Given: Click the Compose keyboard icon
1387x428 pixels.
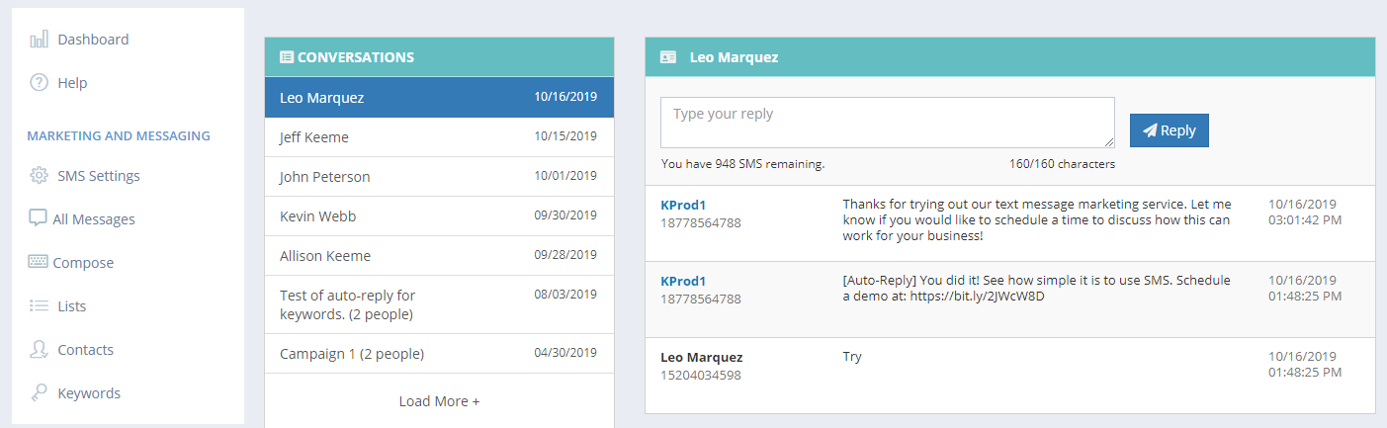Looking at the screenshot, I should [38, 262].
